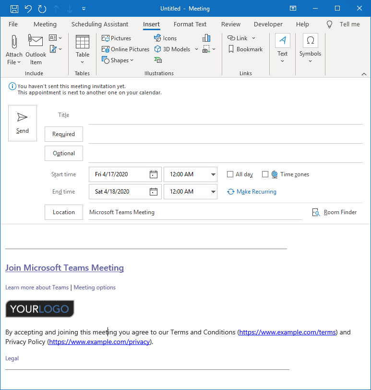Toggle the Time zones checkbox
Screen dimensions: 371x390
(x=265, y=174)
